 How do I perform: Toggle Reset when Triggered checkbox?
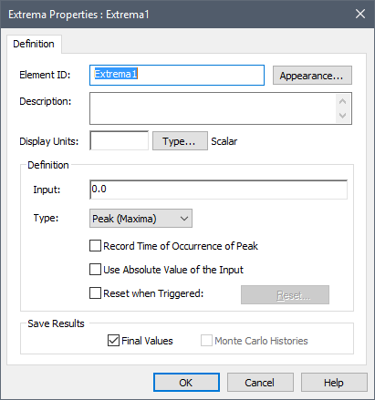pyautogui.click(x=95, y=293)
